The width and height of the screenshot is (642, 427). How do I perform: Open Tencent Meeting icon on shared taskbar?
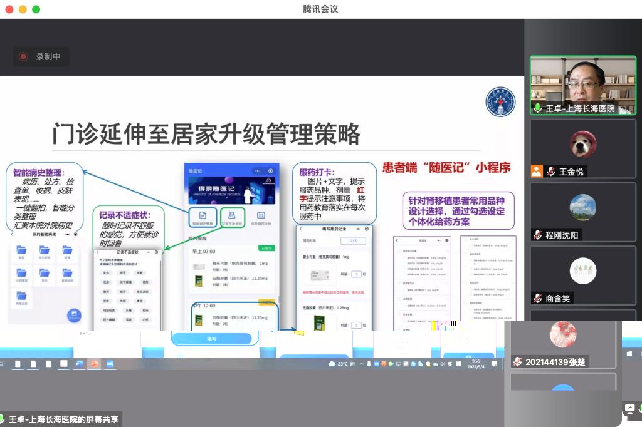click(110, 363)
